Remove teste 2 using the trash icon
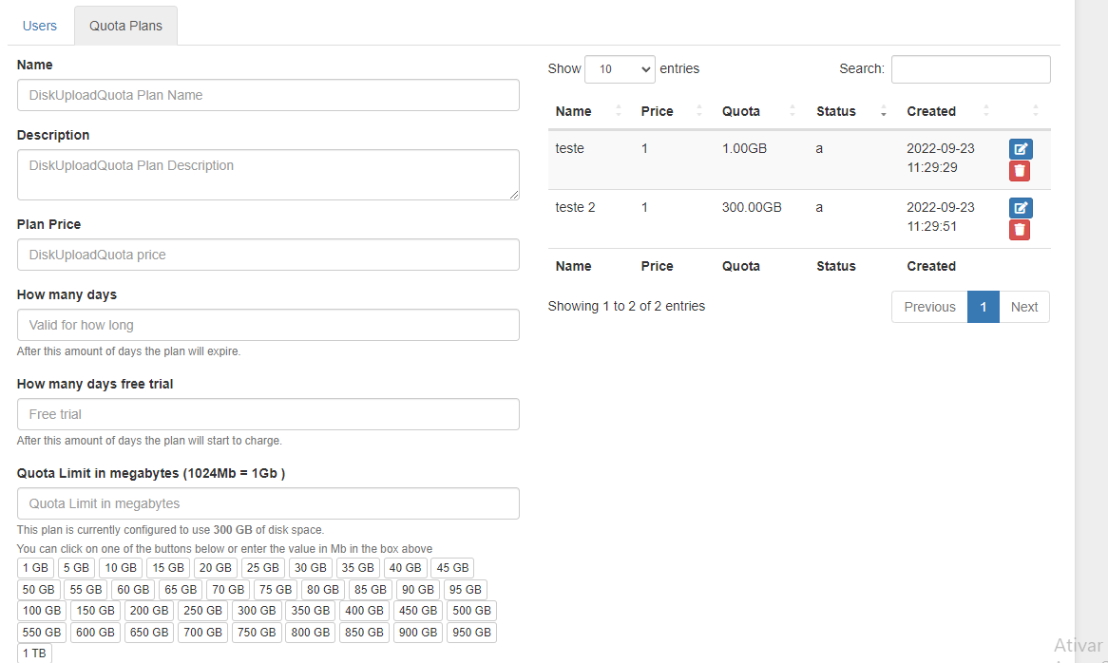The height and width of the screenshot is (663, 1108). click(1020, 229)
